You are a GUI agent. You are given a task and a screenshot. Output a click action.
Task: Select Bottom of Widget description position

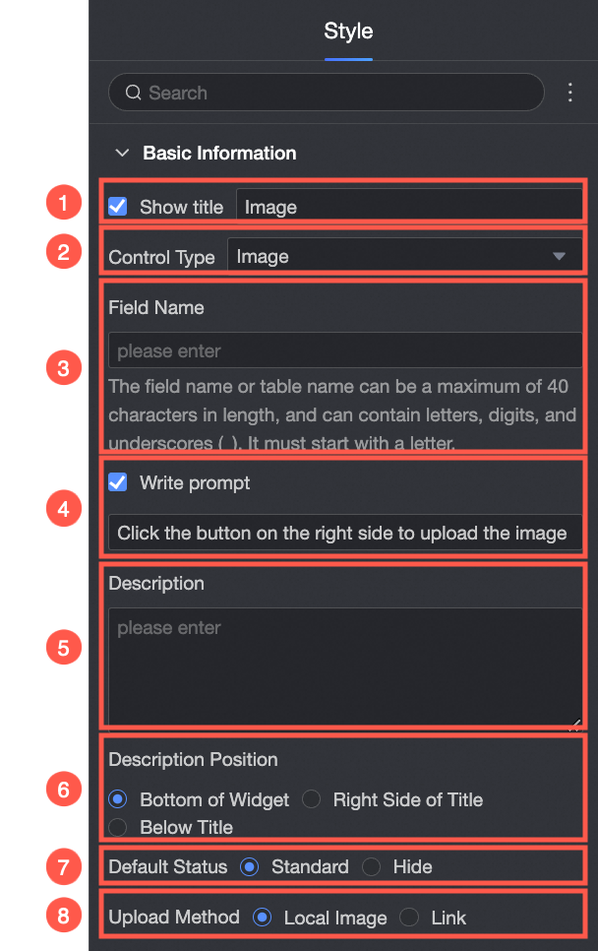point(118,799)
